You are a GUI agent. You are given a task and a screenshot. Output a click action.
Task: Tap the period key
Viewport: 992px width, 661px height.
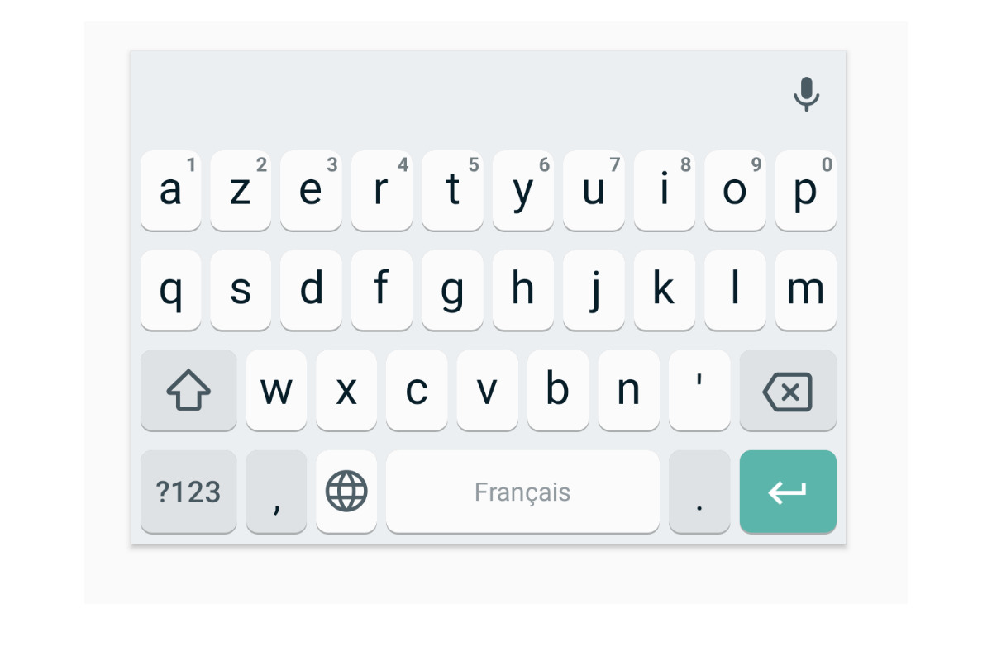(699, 492)
